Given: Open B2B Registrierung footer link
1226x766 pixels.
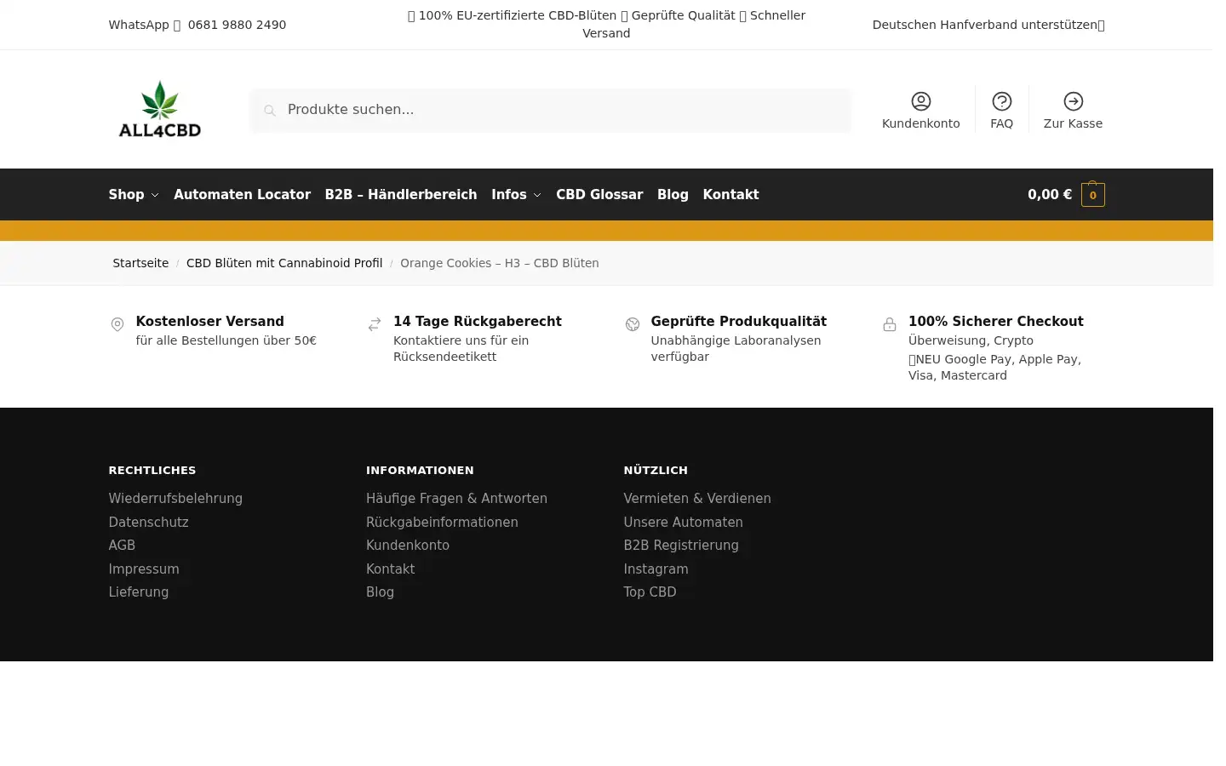Looking at the screenshot, I should click(681, 546).
